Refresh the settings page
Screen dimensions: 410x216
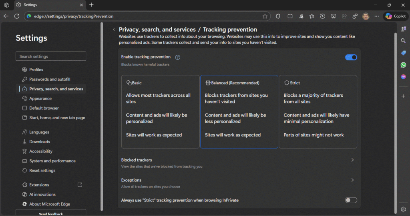pyautogui.click(x=17, y=16)
